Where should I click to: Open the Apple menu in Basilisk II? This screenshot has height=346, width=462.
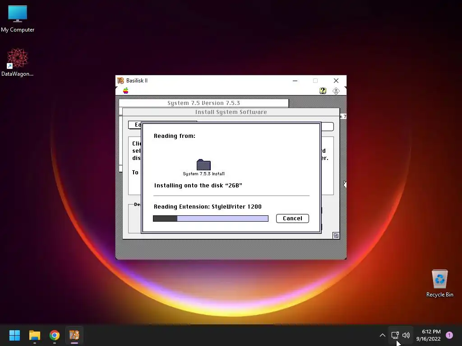(126, 91)
